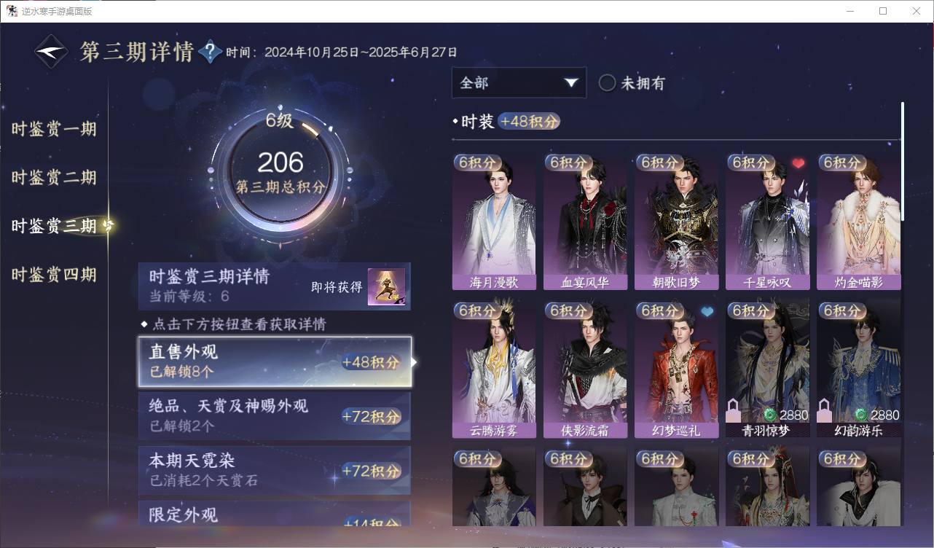Open 时鉴赏三期详情 level panel
The height and width of the screenshot is (548, 934).
pyautogui.click(x=275, y=286)
